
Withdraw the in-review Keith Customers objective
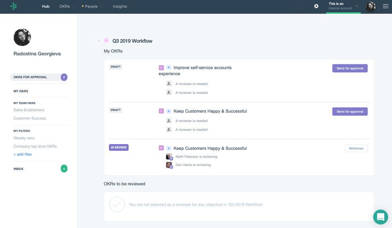(x=356, y=148)
